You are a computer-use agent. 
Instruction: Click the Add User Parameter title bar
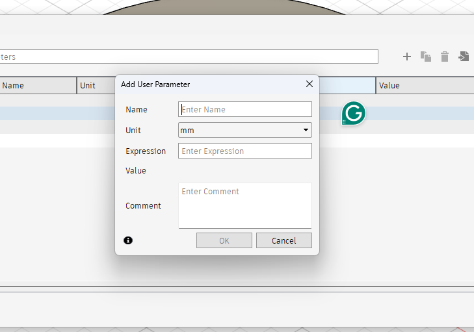tap(208, 84)
